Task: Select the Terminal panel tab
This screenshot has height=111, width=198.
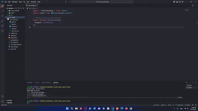Action: (x=56, y=83)
